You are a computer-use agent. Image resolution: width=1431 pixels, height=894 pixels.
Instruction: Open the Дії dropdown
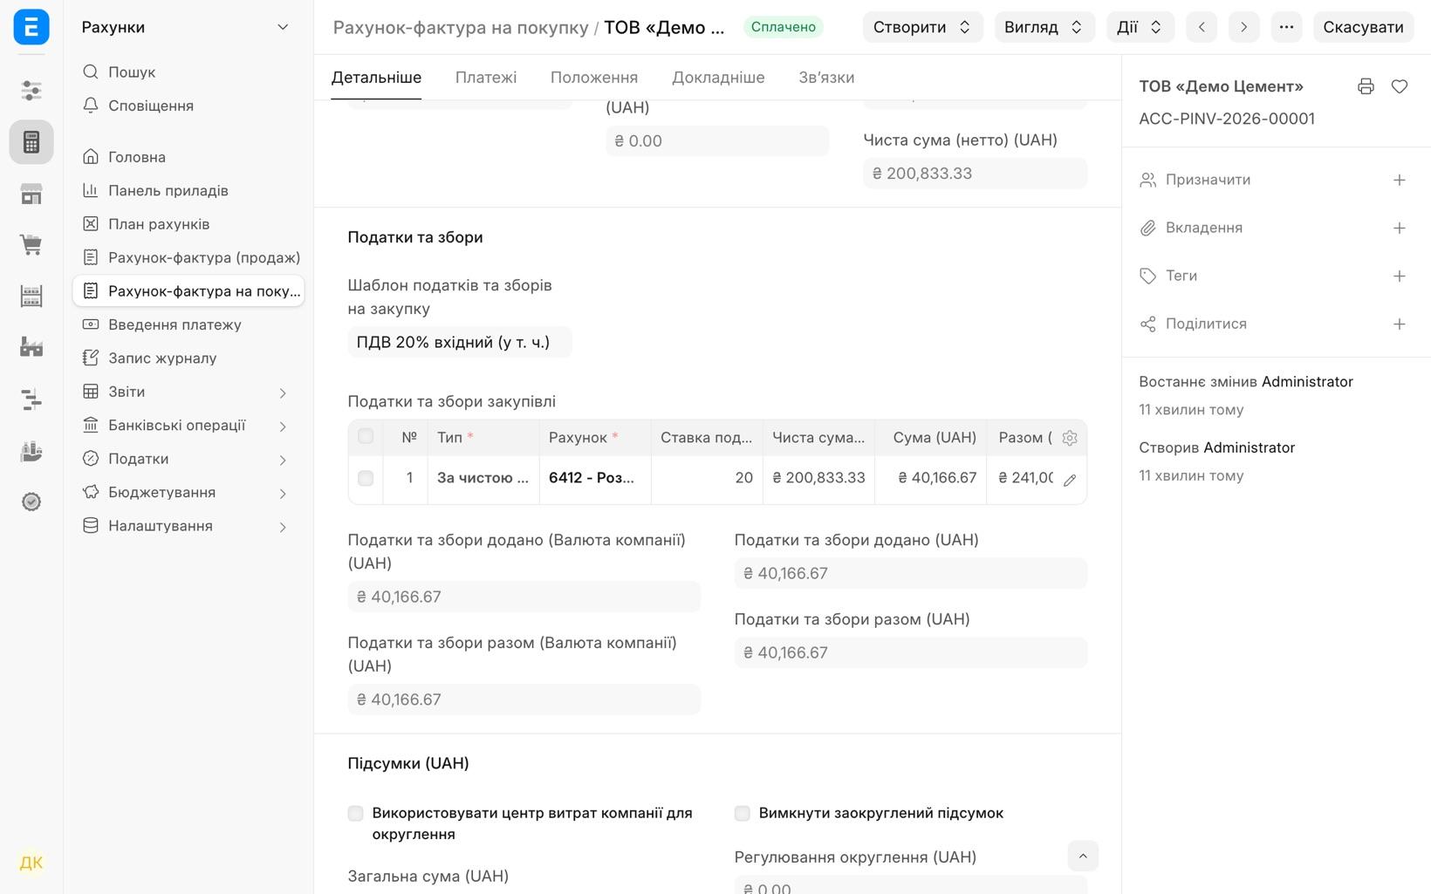point(1140,27)
